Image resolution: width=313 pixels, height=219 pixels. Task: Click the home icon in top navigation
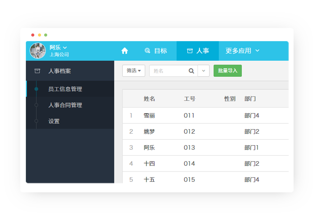click(x=125, y=51)
